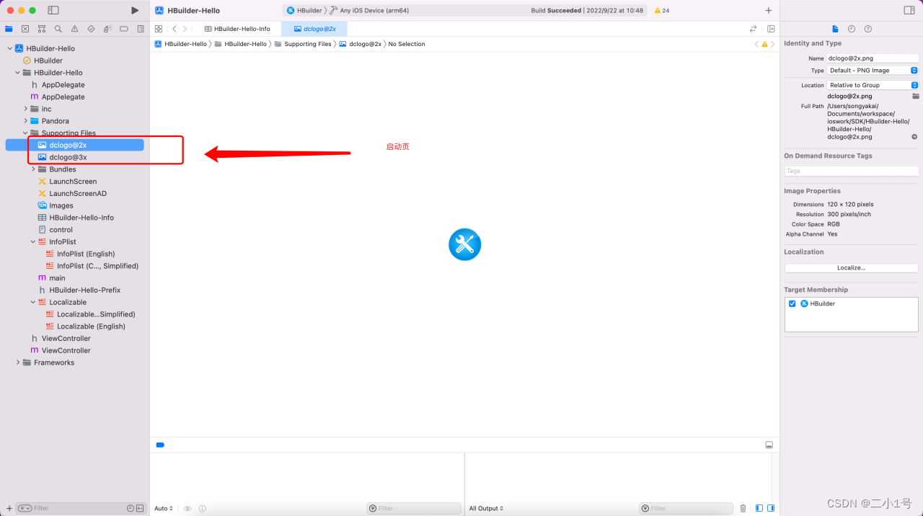
Task: Click the navigator Filter field
Action: tap(78, 508)
